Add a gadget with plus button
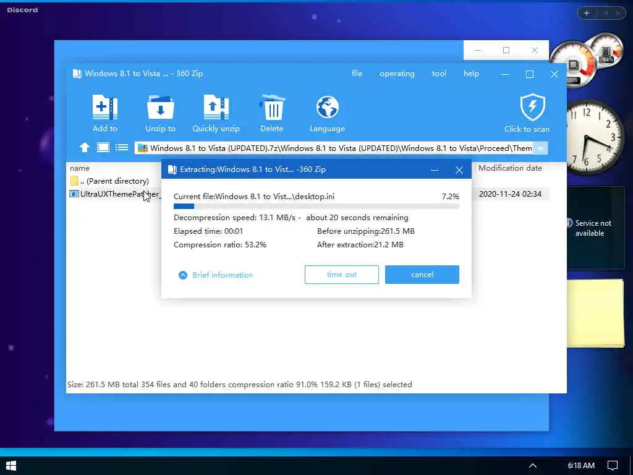The height and width of the screenshot is (475, 633). tap(587, 13)
